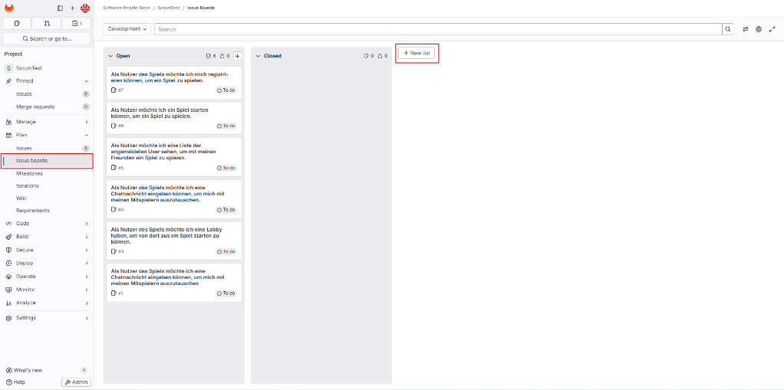This screenshot has height=390, width=784.
Task: Open assigned merge requests icon
Action: tap(48, 24)
